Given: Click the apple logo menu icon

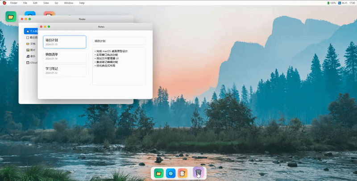Looking at the screenshot, I should [4, 3].
